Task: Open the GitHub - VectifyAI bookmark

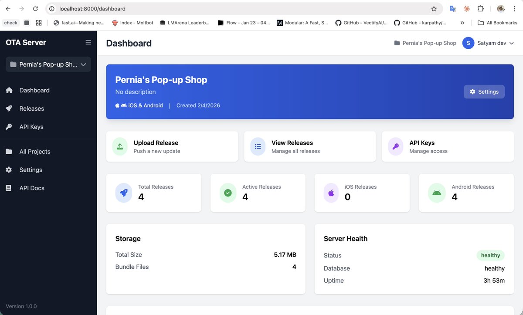Action: (x=361, y=23)
